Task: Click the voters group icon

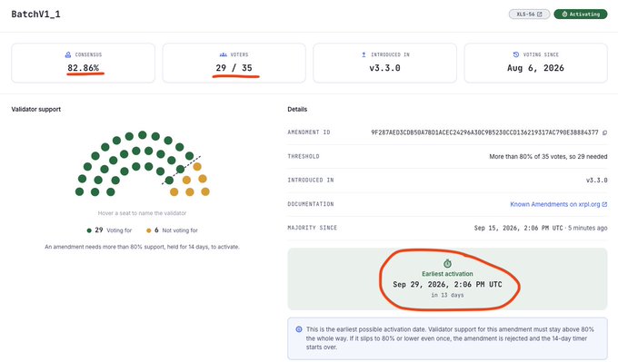Action: click(x=223, y=54)
